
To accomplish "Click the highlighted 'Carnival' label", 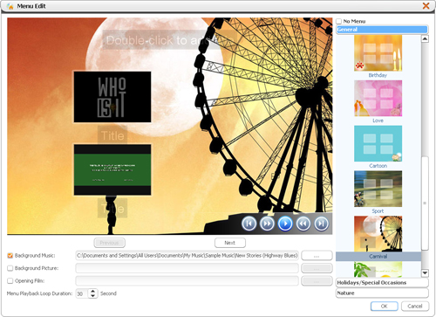I will [378, 257].
